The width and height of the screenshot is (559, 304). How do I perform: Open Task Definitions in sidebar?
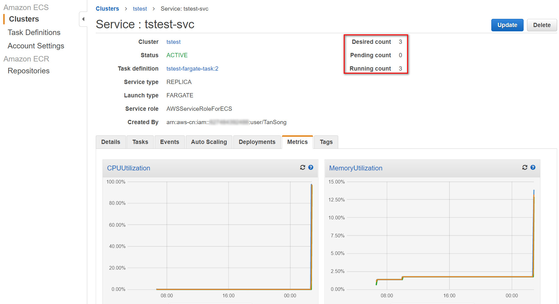coord(34,33)
